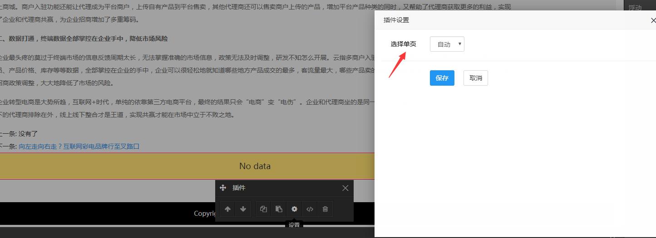
Task: Click the 插件设置 dialog header title
Action: 396,20
